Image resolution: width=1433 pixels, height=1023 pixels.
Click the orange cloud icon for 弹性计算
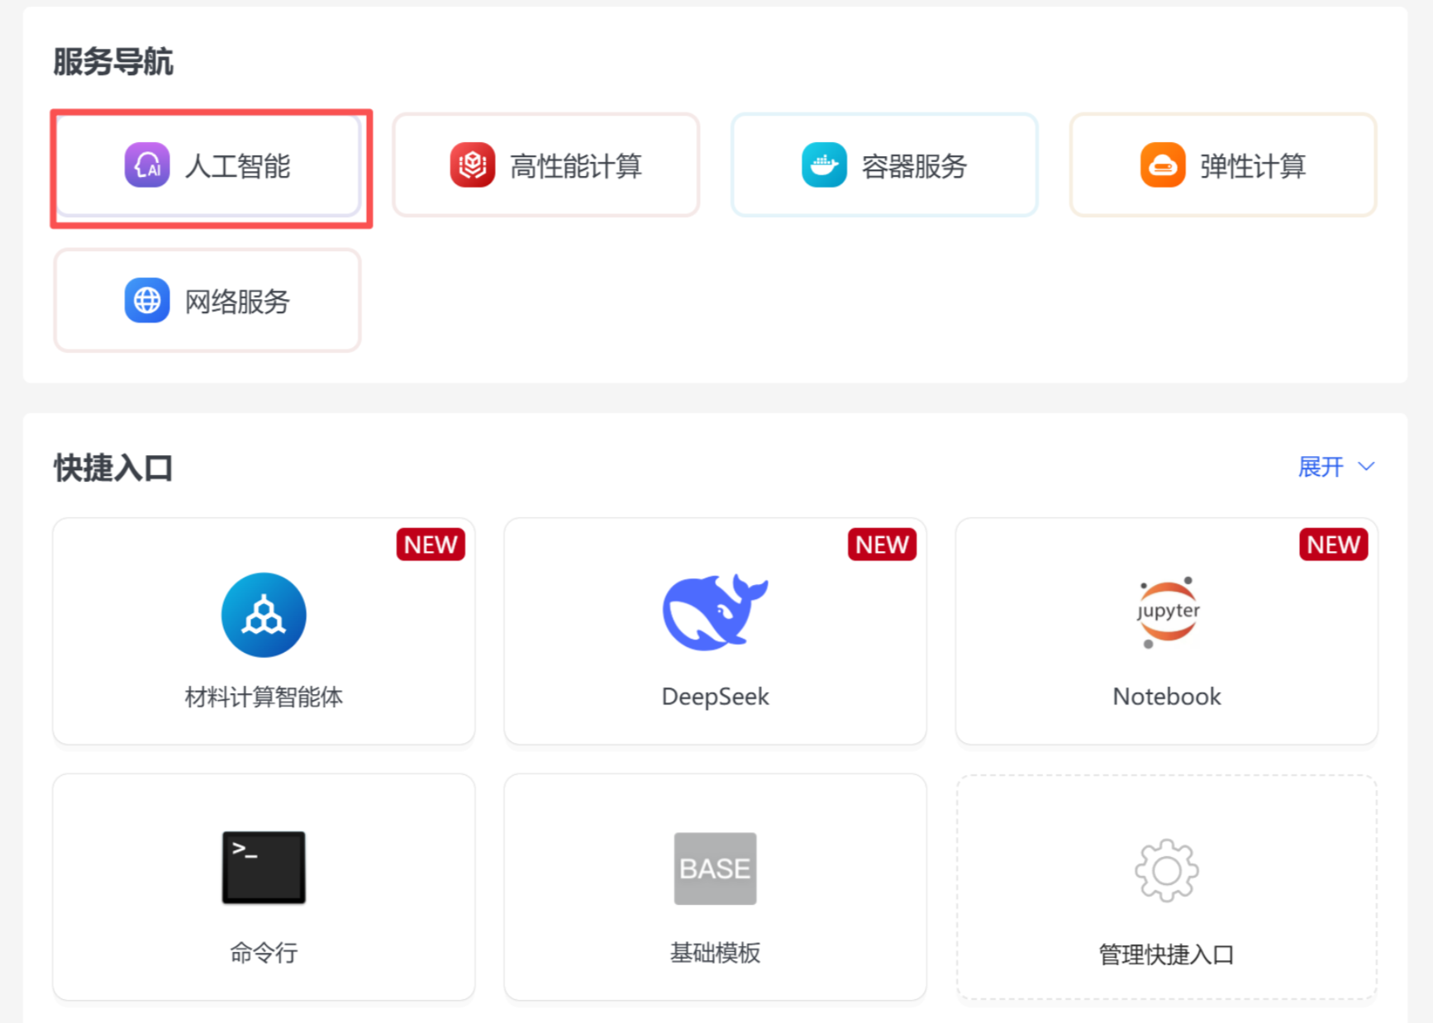click(x=1162, y=165)
